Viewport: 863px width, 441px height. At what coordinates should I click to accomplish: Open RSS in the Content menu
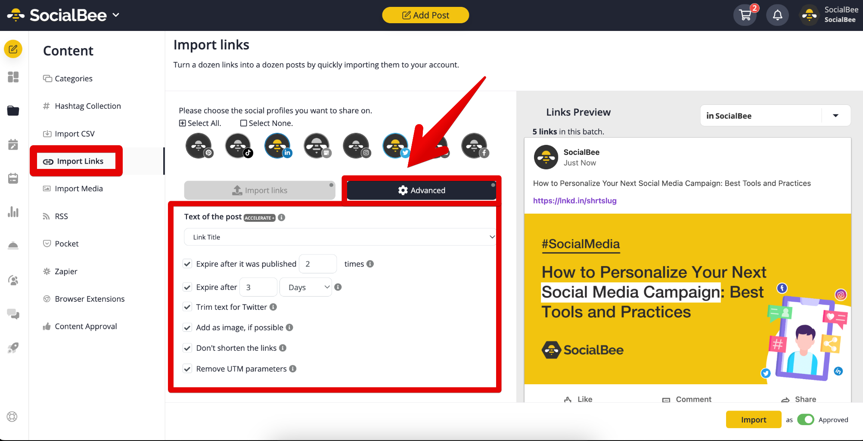[x=61, y=216]
